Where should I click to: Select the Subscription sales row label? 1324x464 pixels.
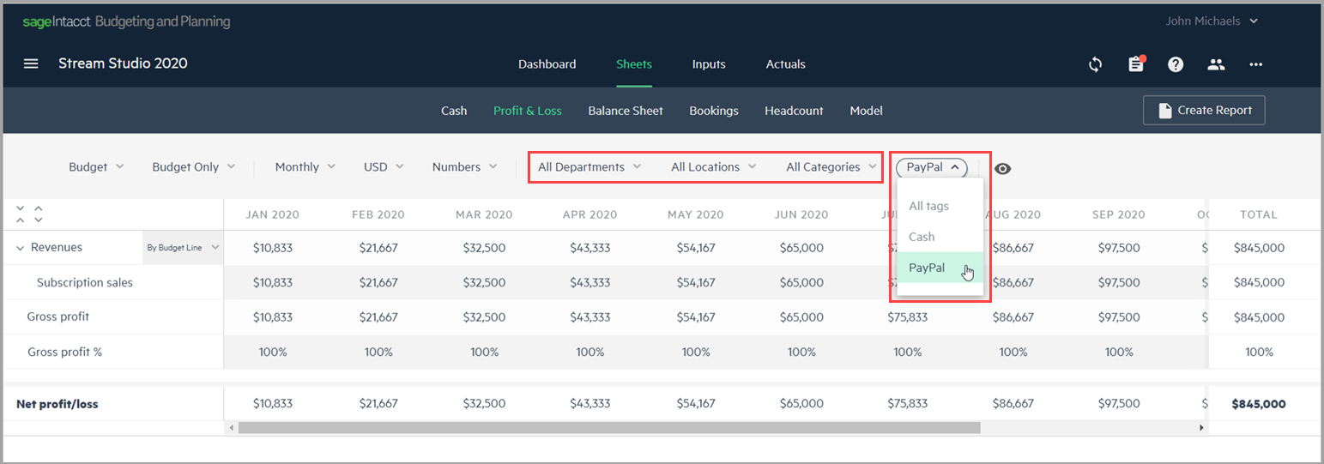point(85,282)
